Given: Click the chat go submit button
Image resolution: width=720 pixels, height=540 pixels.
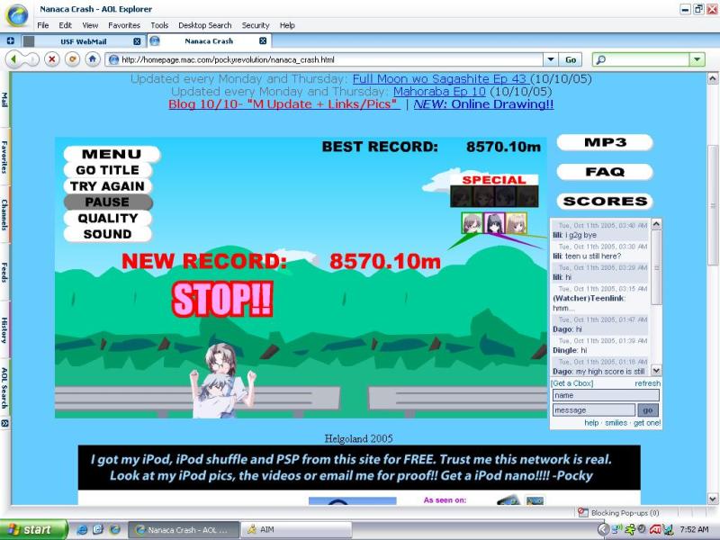Looking at the screenshot, I should [x=648, y=410].
